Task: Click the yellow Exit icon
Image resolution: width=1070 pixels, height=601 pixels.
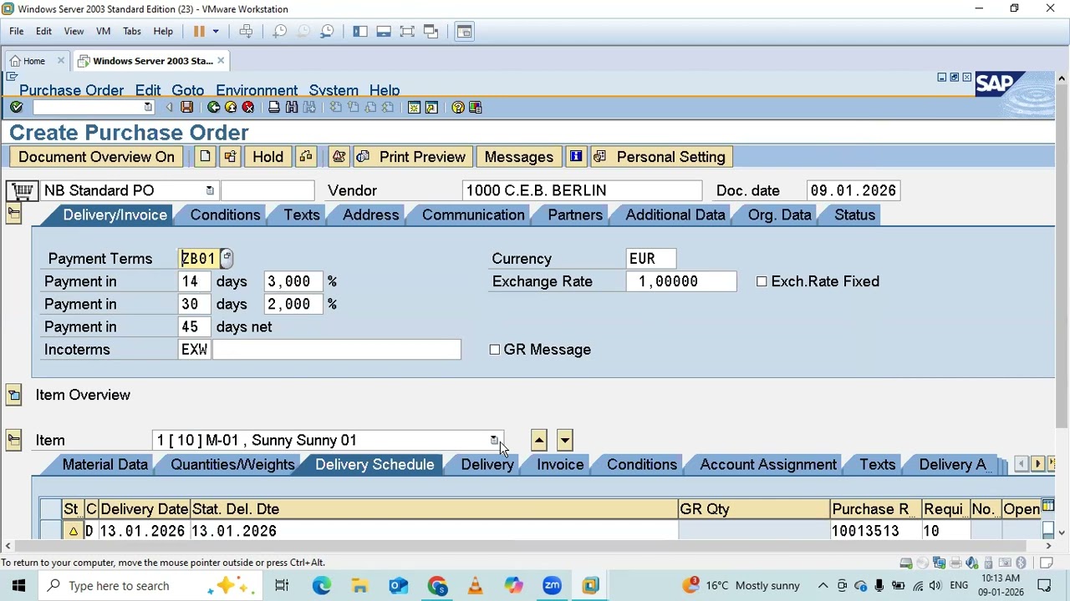Action: [x=231, y=107]
